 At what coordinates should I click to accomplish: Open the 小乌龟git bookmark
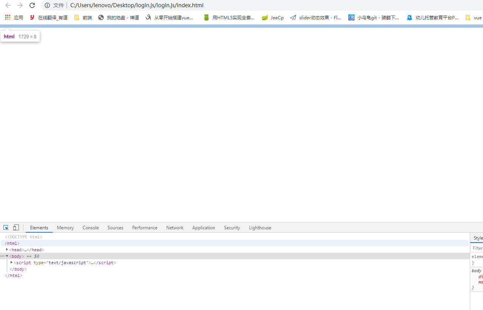374,17
